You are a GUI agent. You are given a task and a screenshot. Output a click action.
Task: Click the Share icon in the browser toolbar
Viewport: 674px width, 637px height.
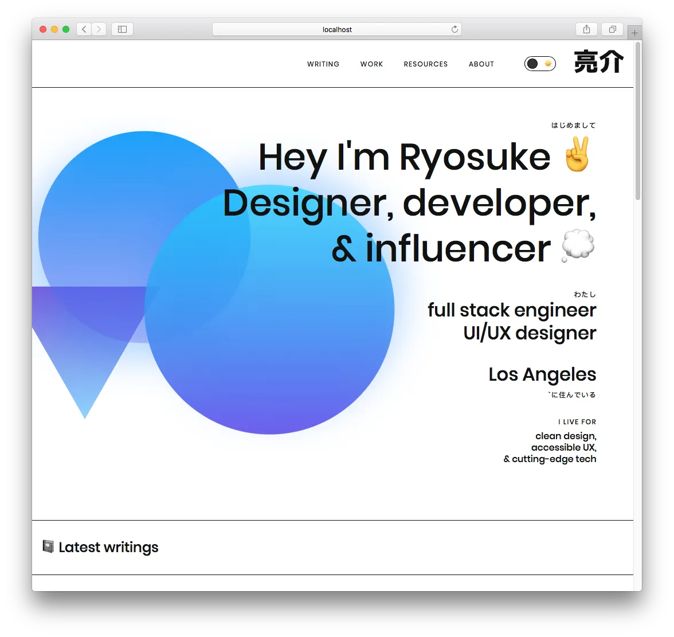pyautogui.click(x=586, y=29)
